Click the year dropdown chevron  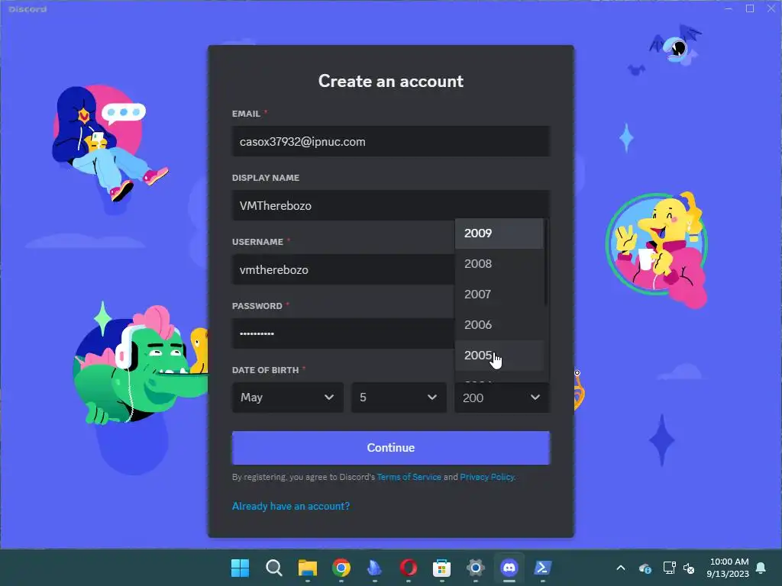(535, 397)
